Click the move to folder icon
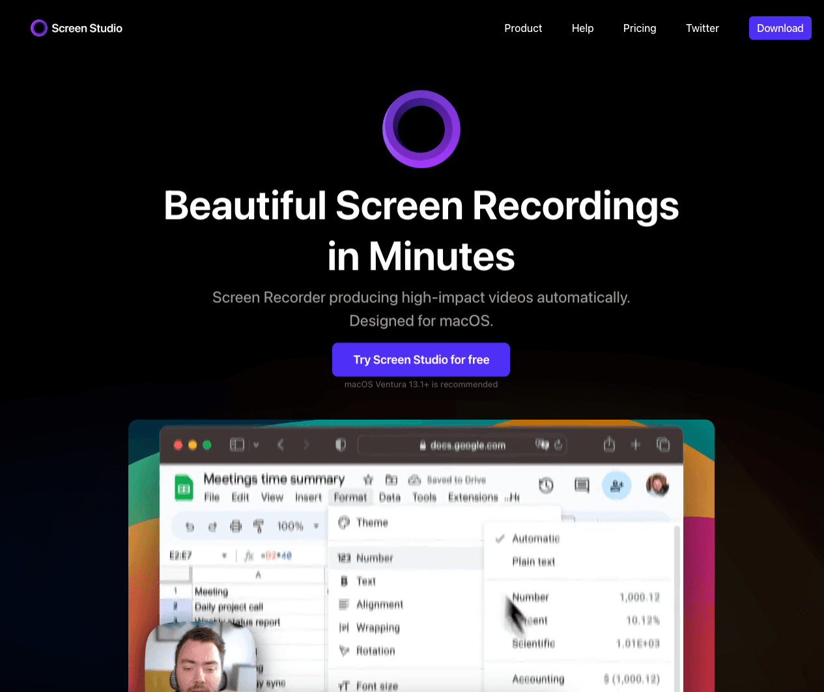824x692 pixels. [391, 480]
